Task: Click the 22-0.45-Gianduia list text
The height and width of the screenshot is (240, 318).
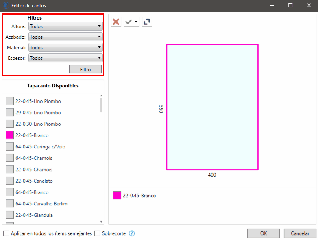Action: point(34,215)
